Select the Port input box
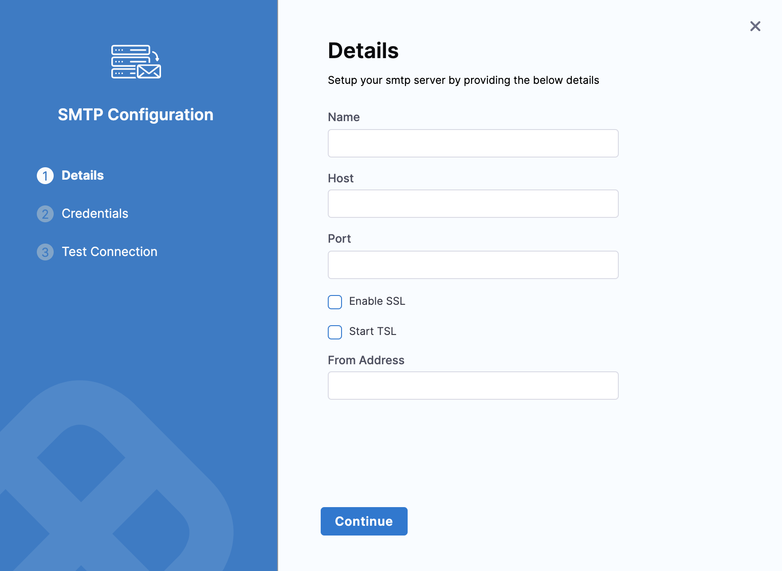782x571 pixels. (x=473, y=265)
